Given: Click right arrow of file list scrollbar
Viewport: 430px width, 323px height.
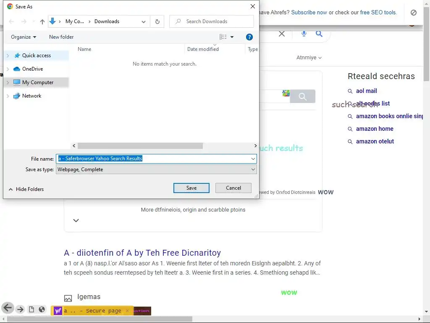Looking at the screenshot, I should (x=255, y=146).
